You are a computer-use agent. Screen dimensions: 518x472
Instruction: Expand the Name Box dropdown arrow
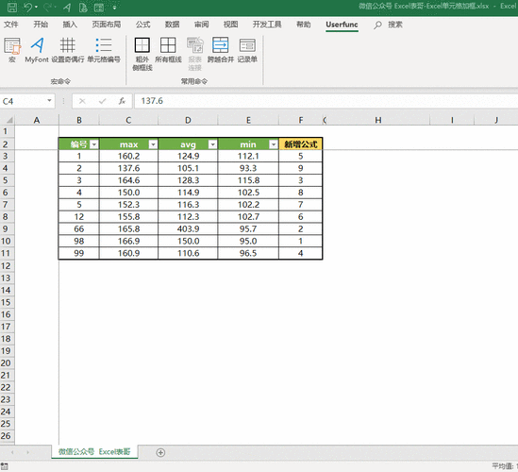[x=49, y=100]
